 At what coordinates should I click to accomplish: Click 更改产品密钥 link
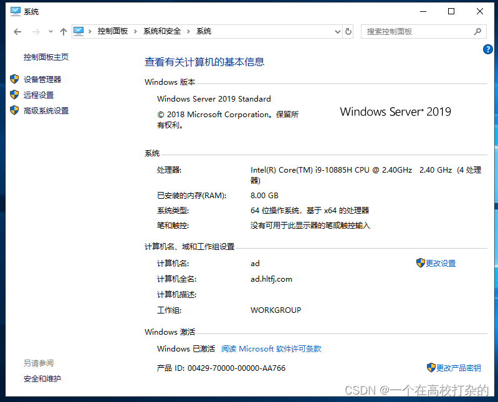(459, 368)
